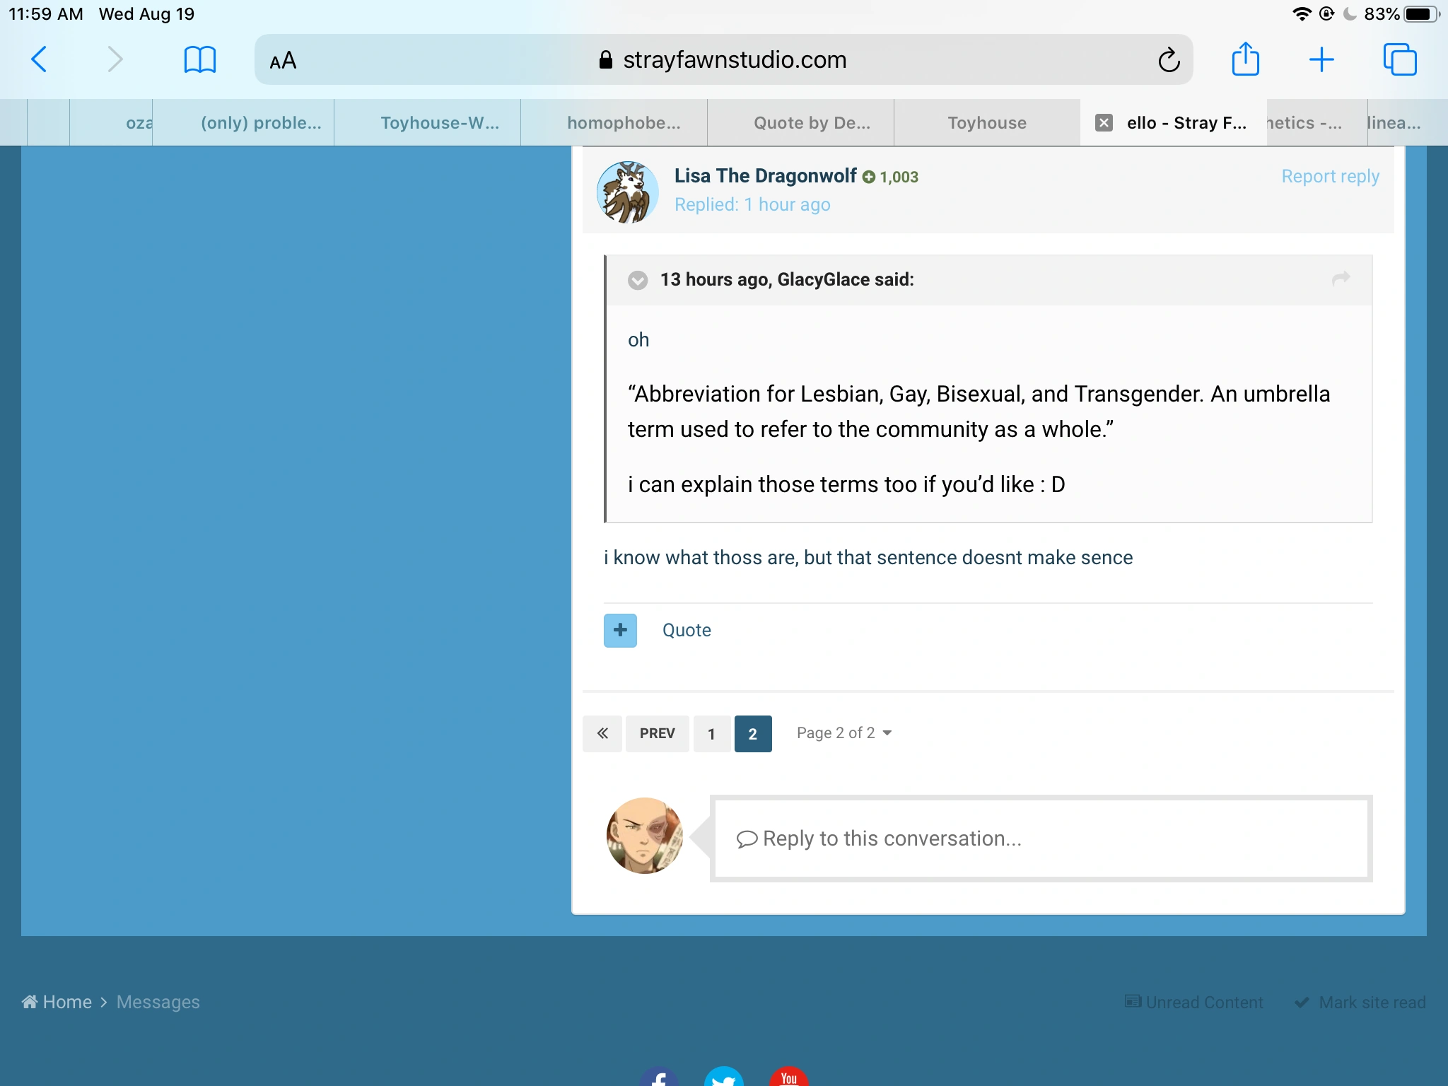Open the share sheet icon
The width and height of the screenshot is (1448, 1086).
[1245, 59]
